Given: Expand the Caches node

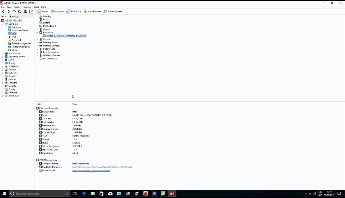Looking at the screenshot, I should click(x=37, y=39).
